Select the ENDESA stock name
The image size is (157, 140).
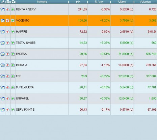(x=21, y=54)
